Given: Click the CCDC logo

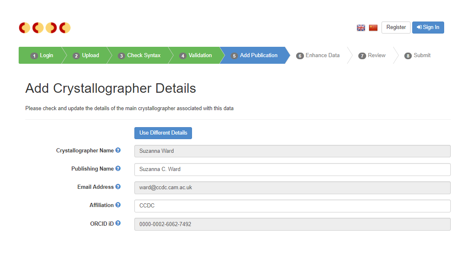Looking at the screenshot, I should [x=45, y=28].
